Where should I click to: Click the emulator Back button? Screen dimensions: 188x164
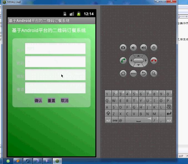(x=144, y=73)
